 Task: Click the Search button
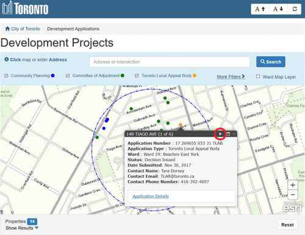[x=271, y=62]
